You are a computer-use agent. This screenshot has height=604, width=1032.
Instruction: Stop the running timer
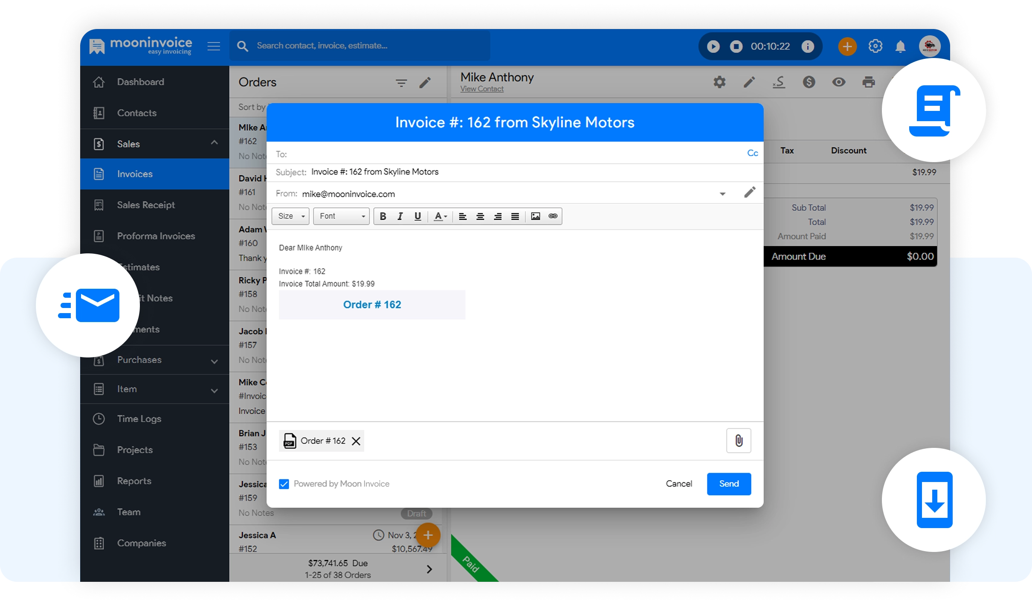pyautogui.click(x=736, y=46)
